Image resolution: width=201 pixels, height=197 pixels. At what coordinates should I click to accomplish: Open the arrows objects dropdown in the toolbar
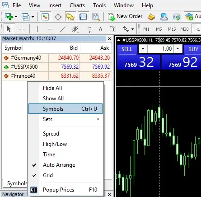(132, 29)
